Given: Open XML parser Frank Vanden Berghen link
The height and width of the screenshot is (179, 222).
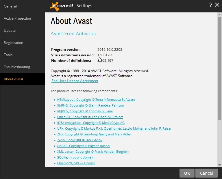Looking at the screenshot, I should (93, 152).
